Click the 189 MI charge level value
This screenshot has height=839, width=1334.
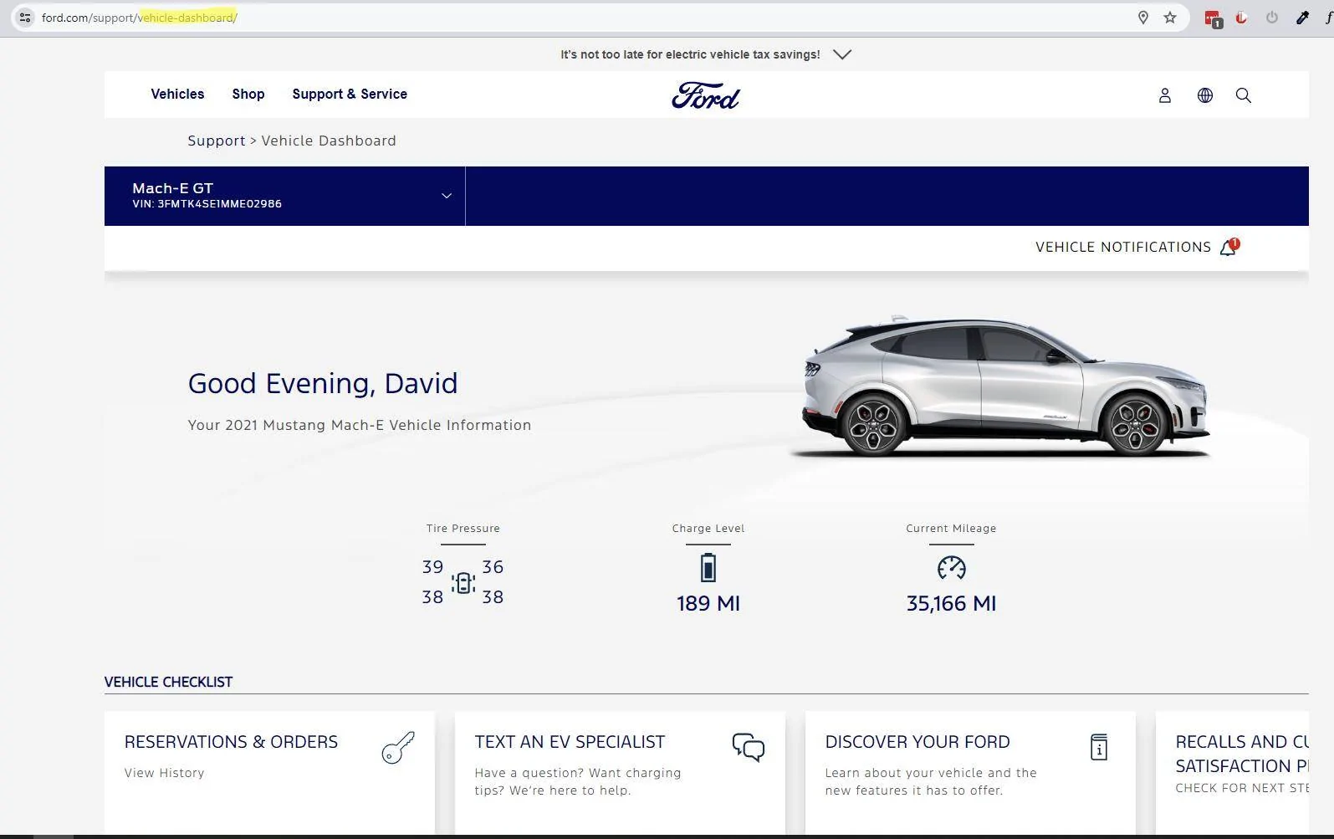[708, 603]
